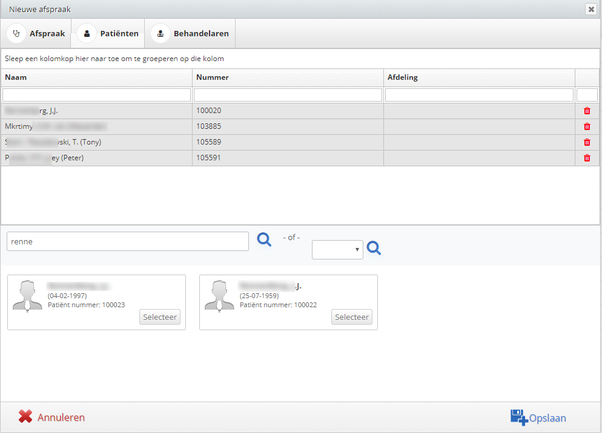Click 'Patiënt nummer: 100023' text
Image resolution: width=602 pixels, height=433 pixels.
[x=87, y=305]
